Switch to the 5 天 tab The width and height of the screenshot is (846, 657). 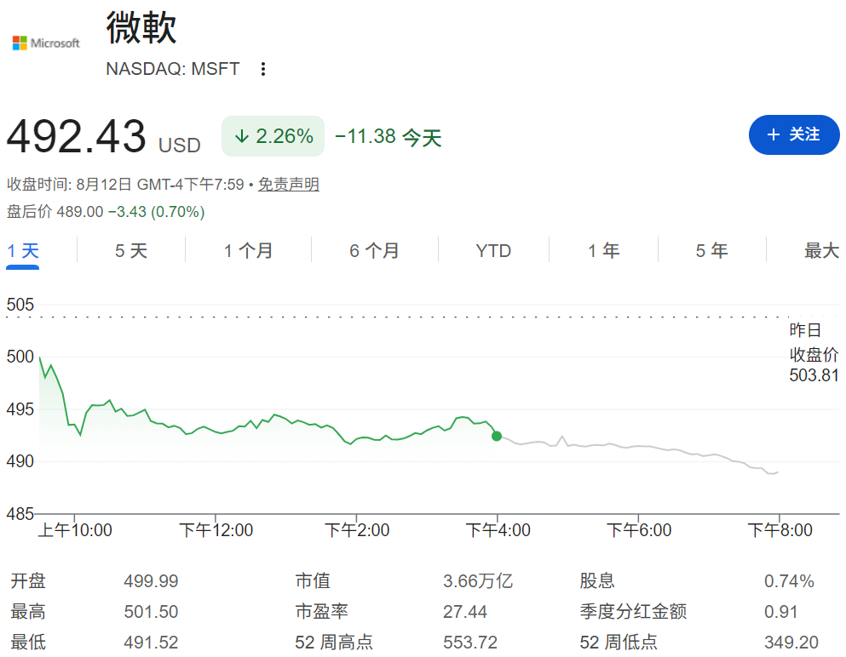coord(131,251)
